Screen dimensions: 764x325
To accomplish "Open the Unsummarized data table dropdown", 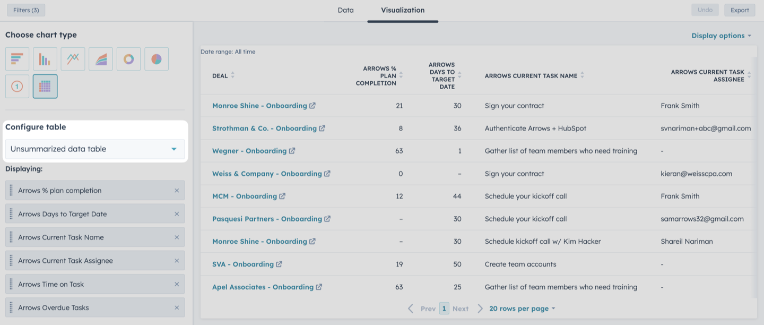I will 95,149.
